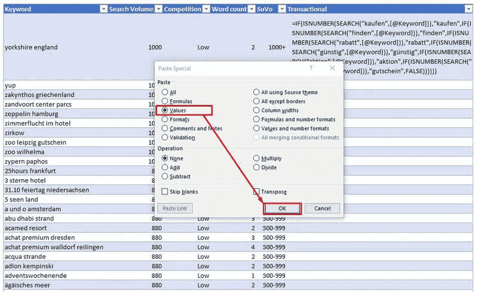Select Search Volume 880 in adventswochenende row
This screenshot has width=478, height=292.
157,275
